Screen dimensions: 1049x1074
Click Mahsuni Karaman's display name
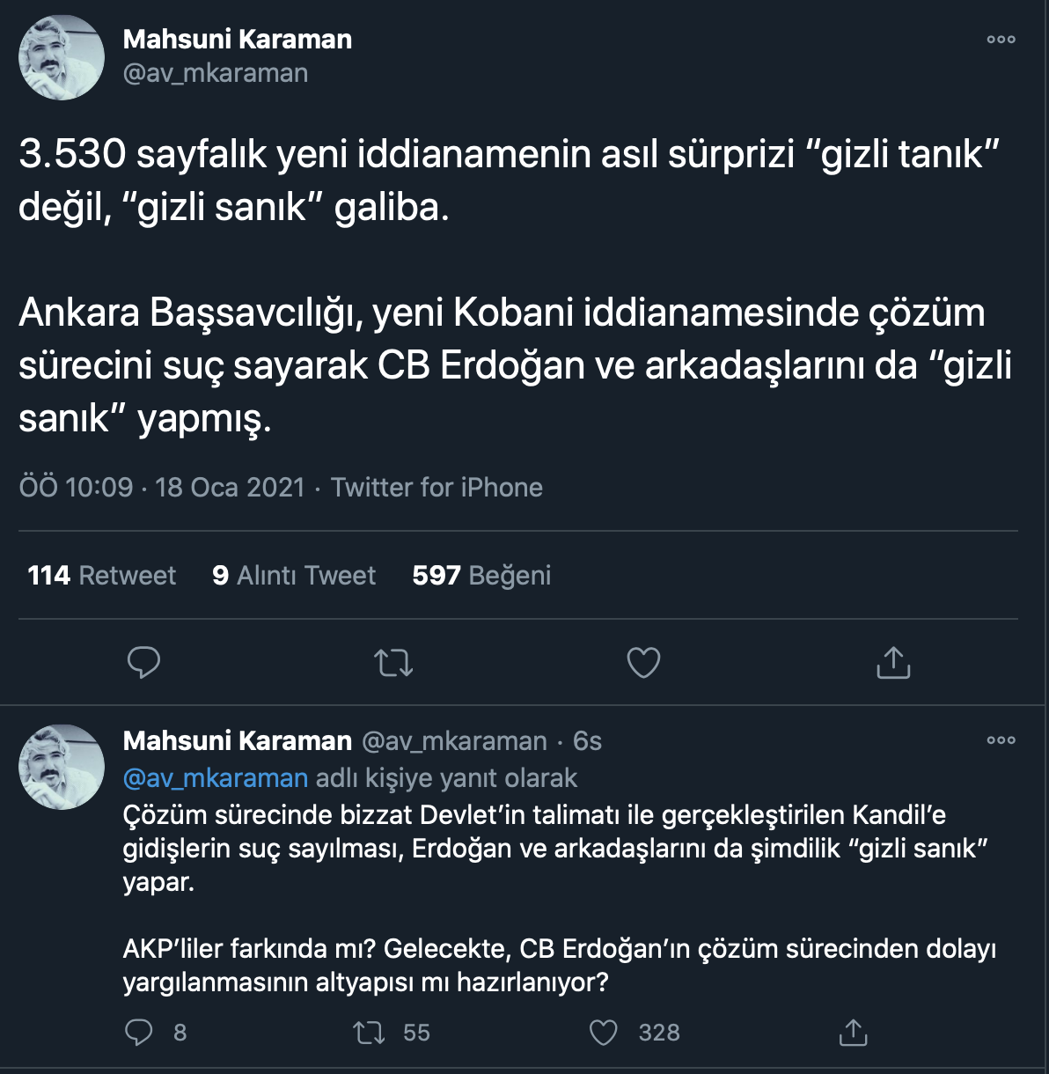point(238,39)
